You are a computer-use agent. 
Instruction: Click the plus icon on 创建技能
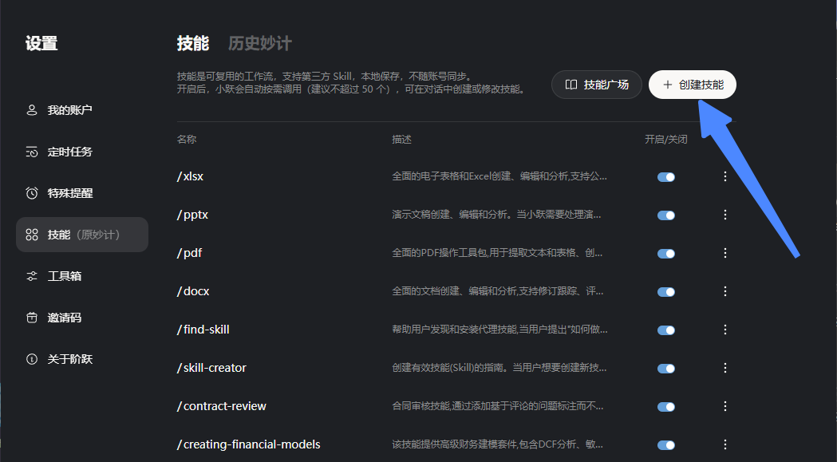point(666,84)
